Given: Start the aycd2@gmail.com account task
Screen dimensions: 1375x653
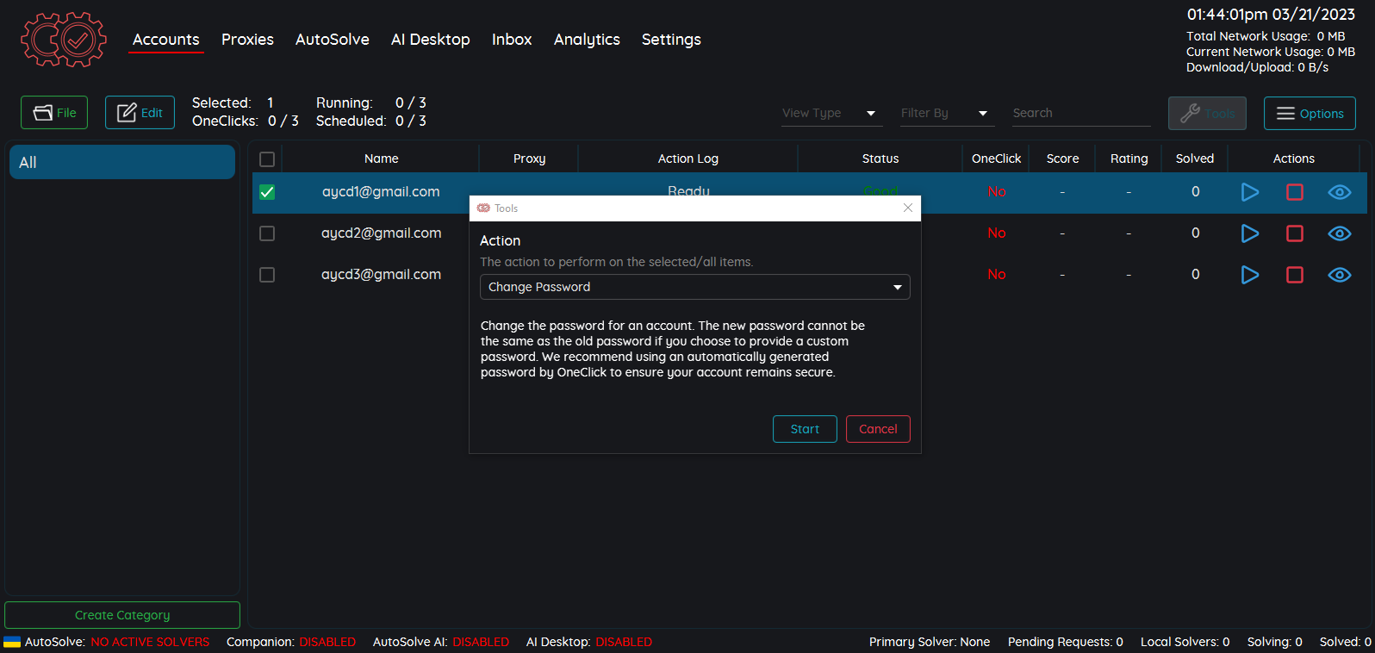Looking at the screenshot, I should coord(1249,233).
